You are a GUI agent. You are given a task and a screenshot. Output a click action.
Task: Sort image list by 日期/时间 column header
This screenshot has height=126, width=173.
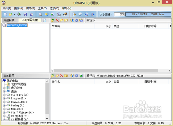tap(156, 26)
